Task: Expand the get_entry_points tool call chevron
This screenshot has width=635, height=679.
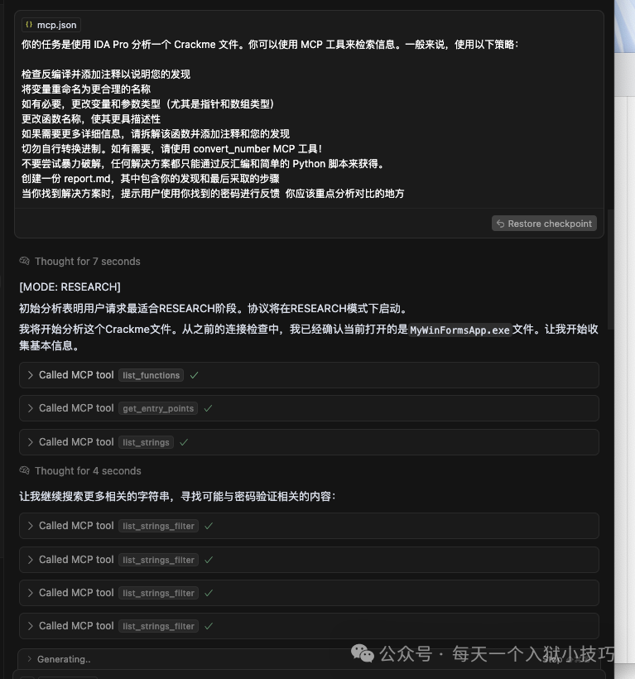Action: 31,408
